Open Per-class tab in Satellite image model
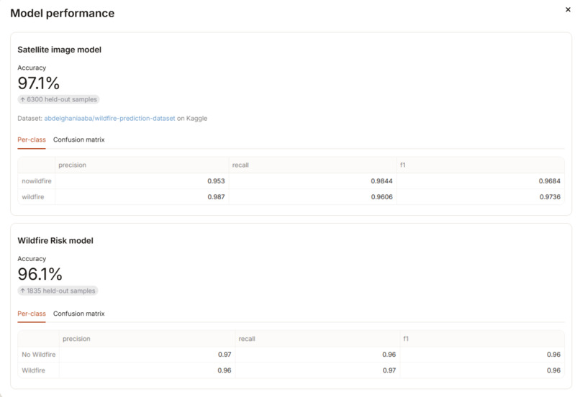Viewport: 580px width, 397px height. pyautogui.click(x=32, y=140)
